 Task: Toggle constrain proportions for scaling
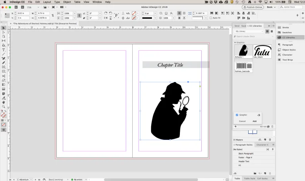point(79,15)
